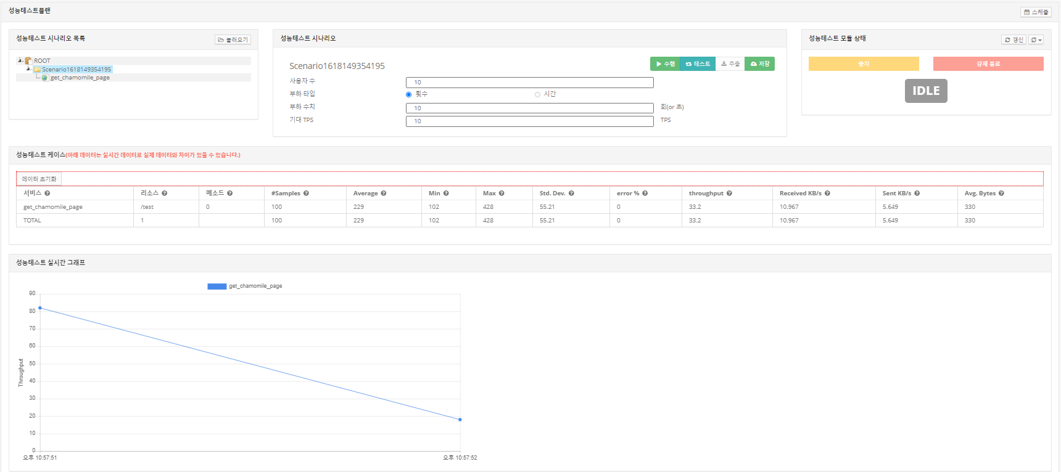Click the chart point at 오후 10:57:52
Viewport: 1061px width, 472px height.
pos(460,420)
